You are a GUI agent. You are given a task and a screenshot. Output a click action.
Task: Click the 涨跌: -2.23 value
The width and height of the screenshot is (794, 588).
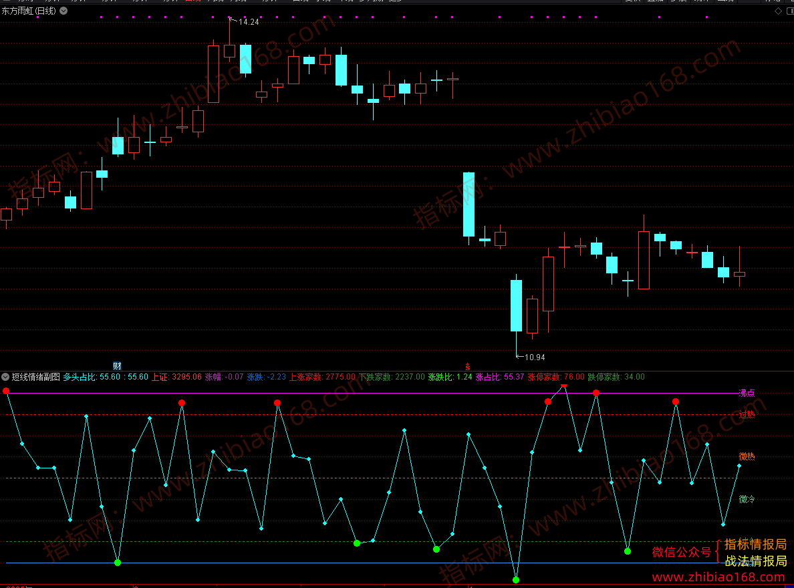267,377
